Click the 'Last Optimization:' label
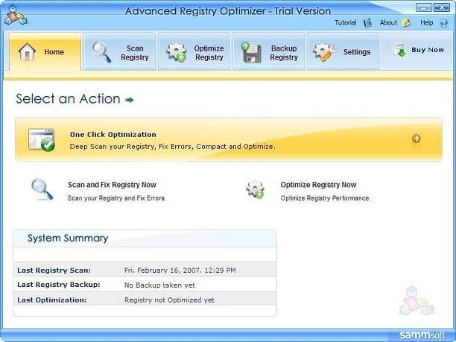 [52, 300]
